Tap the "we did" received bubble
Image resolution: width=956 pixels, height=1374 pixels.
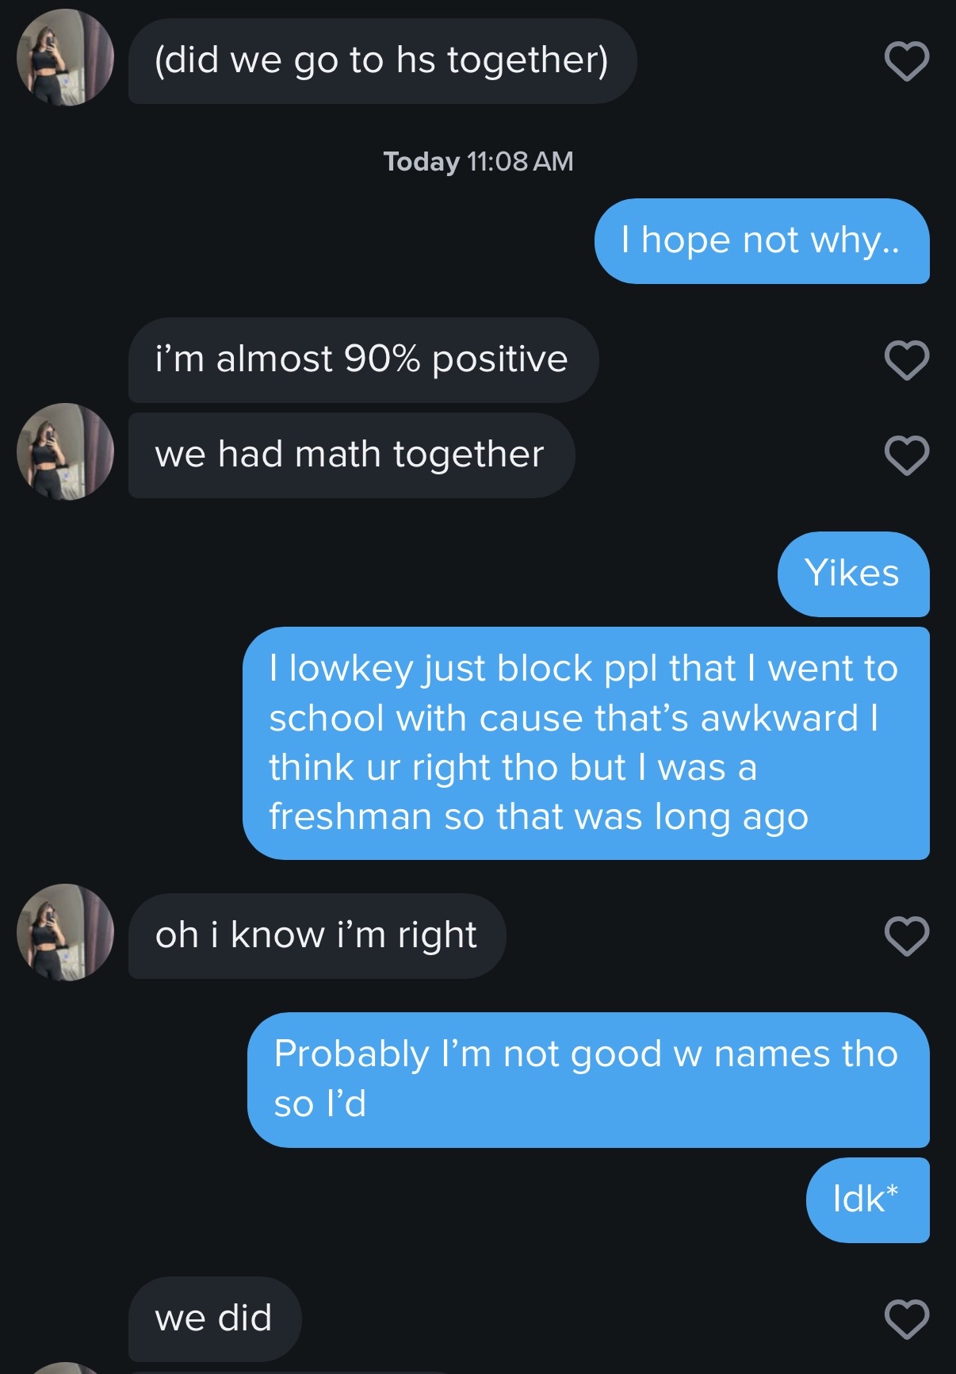[214, 1319]
